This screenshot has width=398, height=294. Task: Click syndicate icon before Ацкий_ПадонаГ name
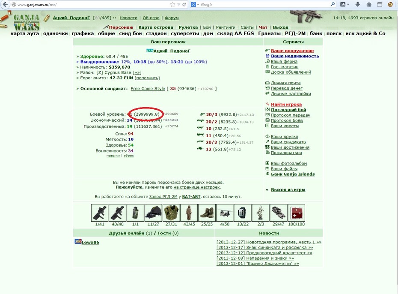(x=149, y=51)
